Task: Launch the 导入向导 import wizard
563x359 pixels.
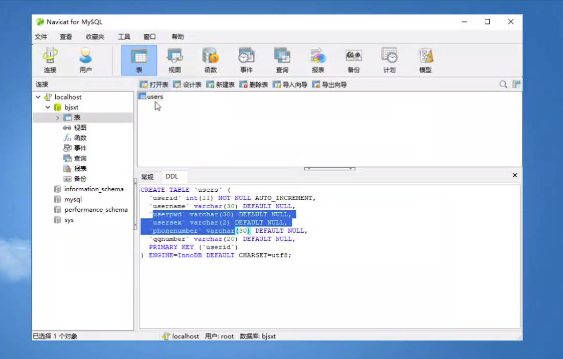Action: point(290,85)
